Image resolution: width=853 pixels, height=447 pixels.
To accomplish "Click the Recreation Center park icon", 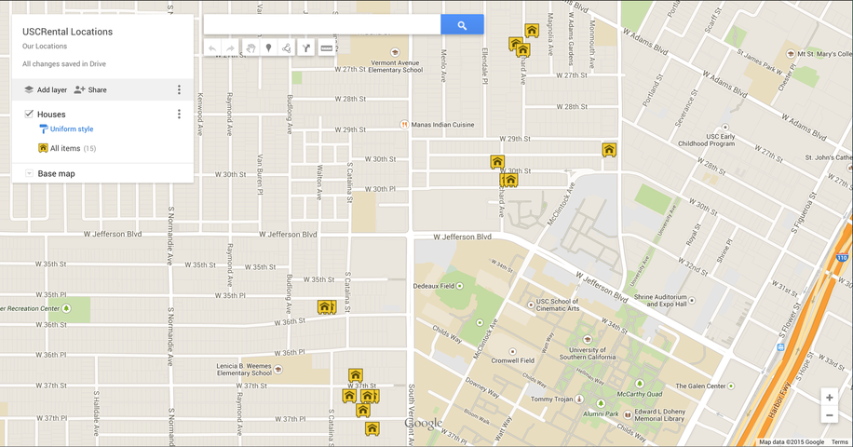I will click(x=66, y=308).
